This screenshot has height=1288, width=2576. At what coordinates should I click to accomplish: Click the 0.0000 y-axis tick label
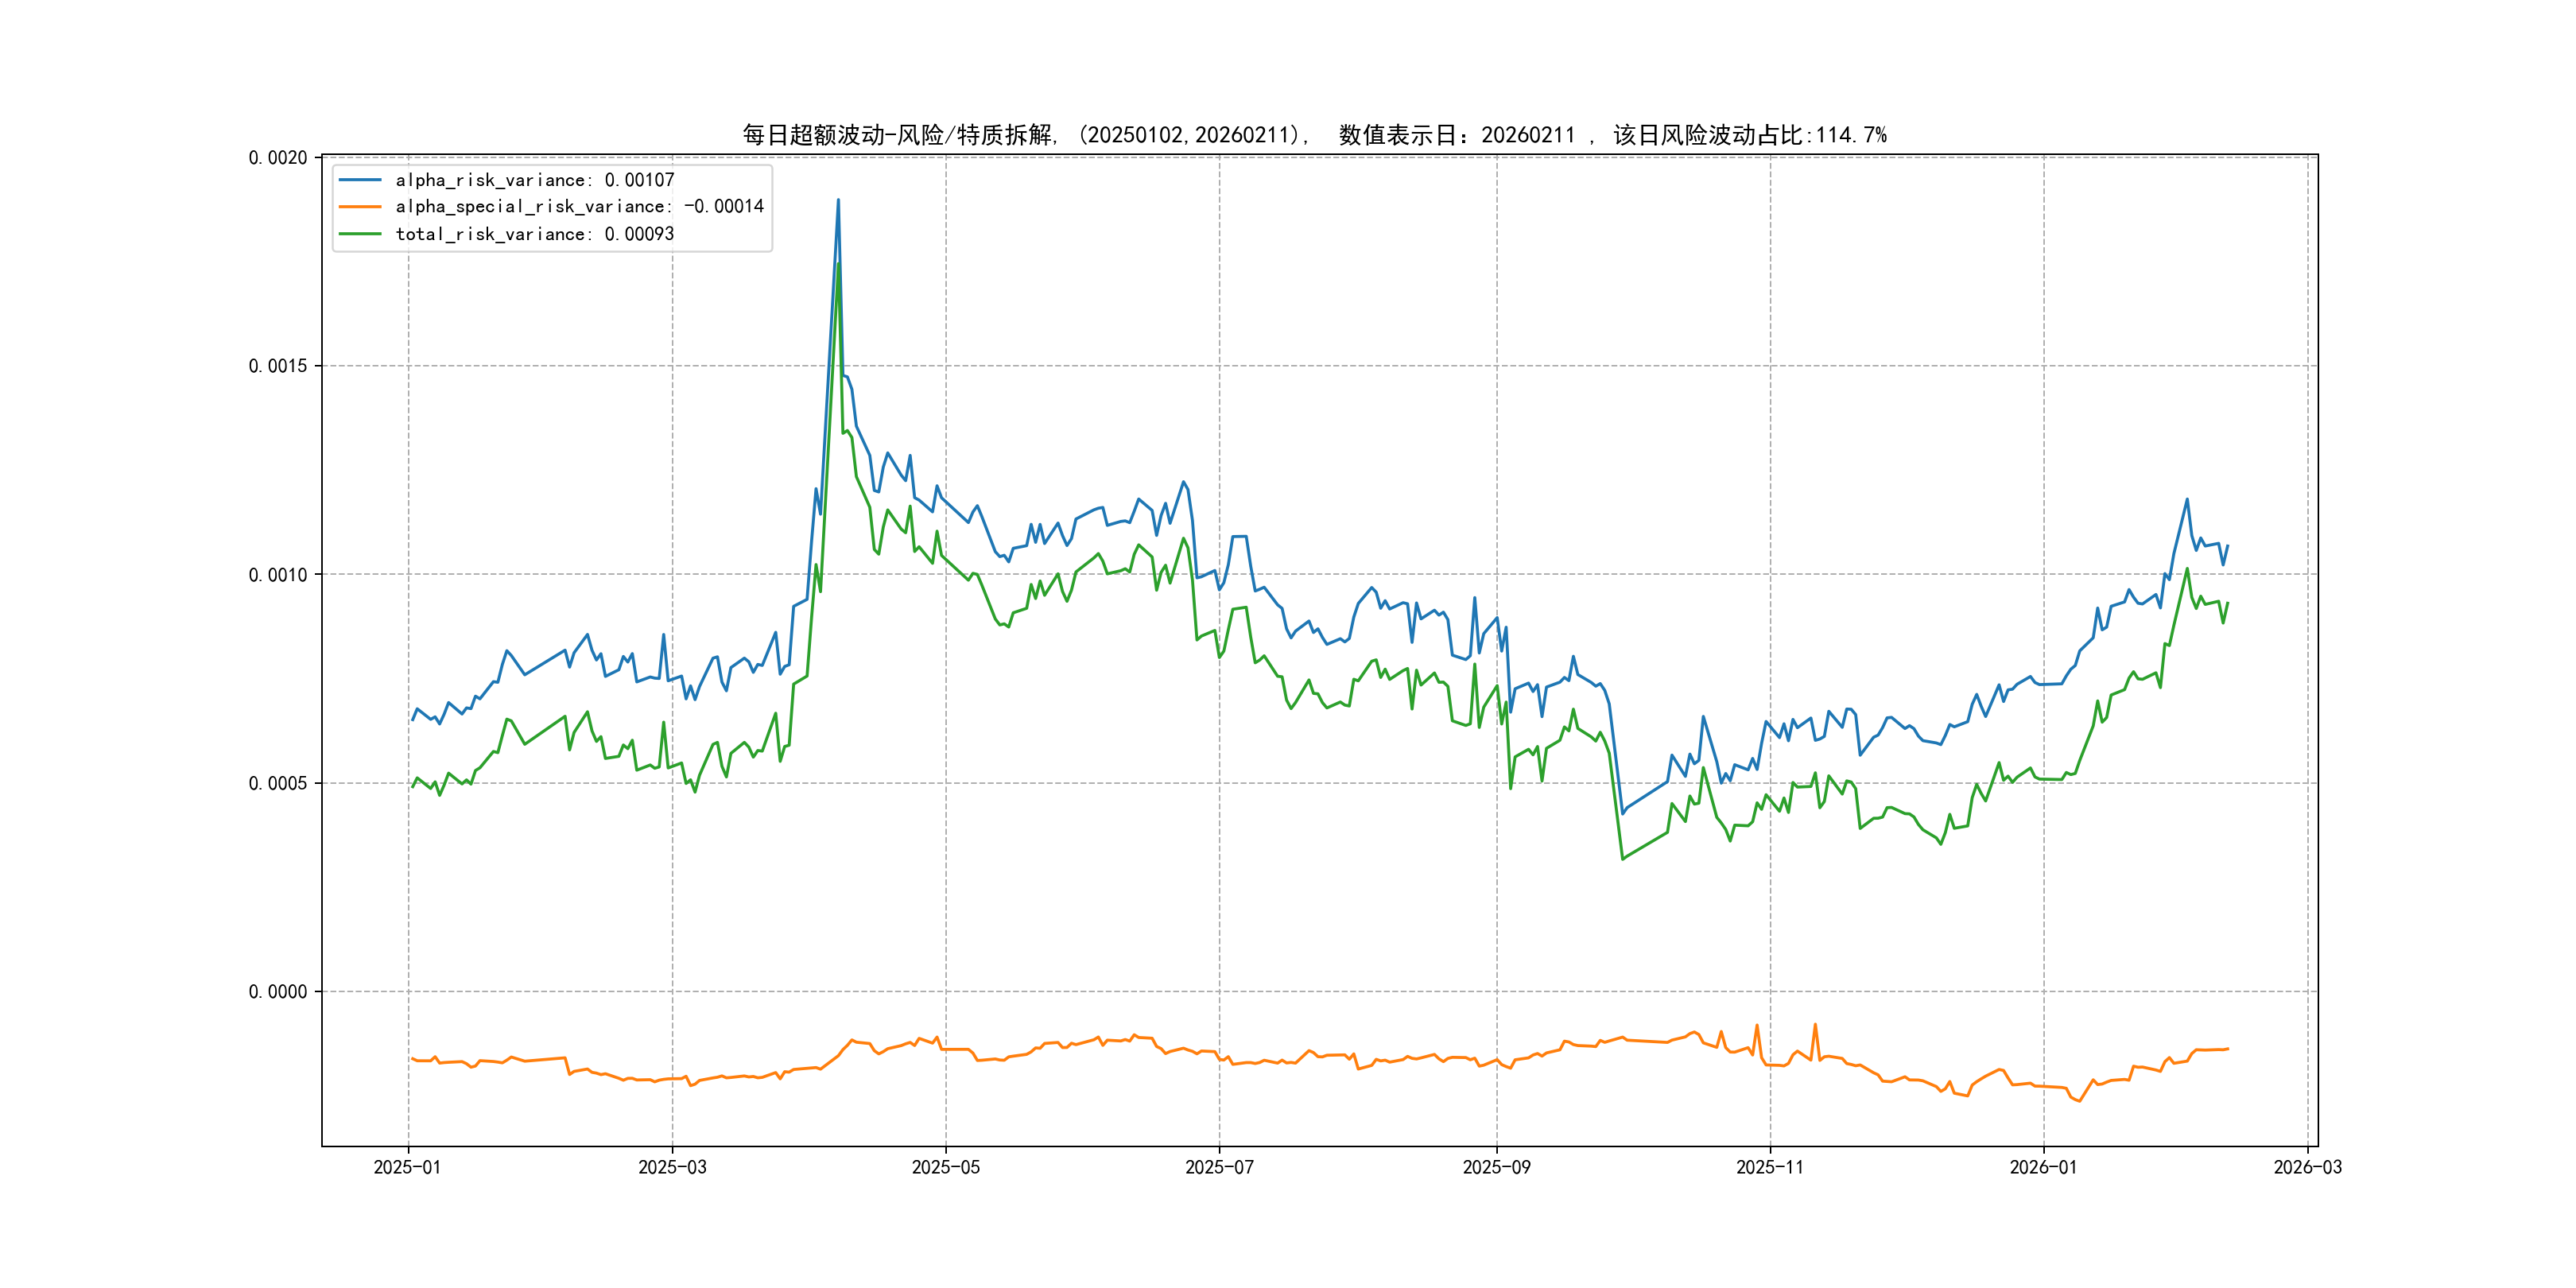pos(278,992)
